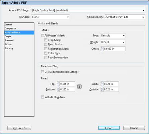149x134 pixels.
Task: Decrease Bottom bleed with down arrow
Action: coord(58,90)
